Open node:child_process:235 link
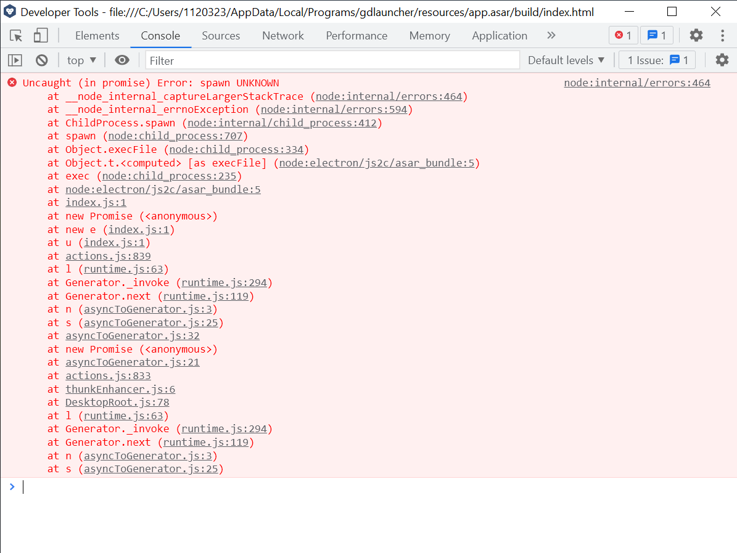This screenshot has width=737, height=553. (169, 176)
